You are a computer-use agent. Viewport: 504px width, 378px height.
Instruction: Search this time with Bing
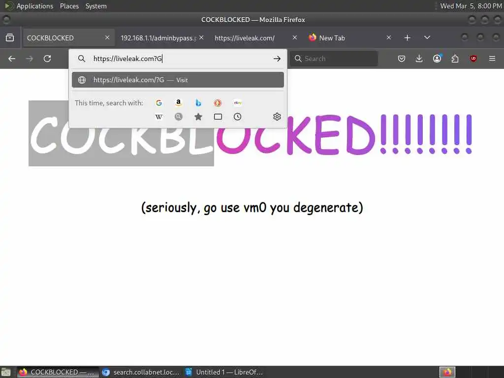pos(198,103)
